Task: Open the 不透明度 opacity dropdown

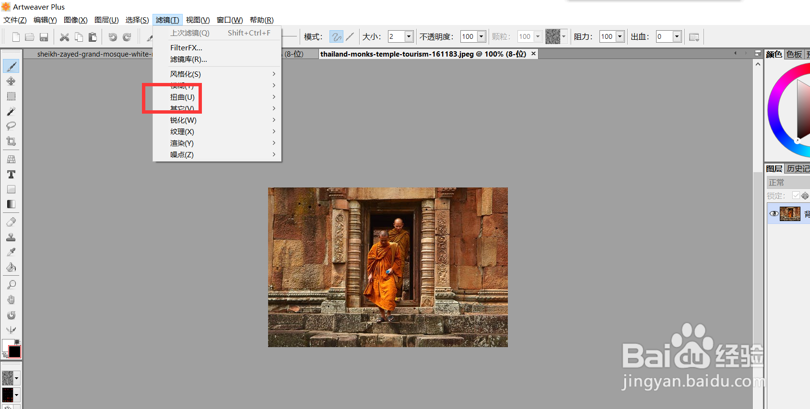Action: pos(481,37)
